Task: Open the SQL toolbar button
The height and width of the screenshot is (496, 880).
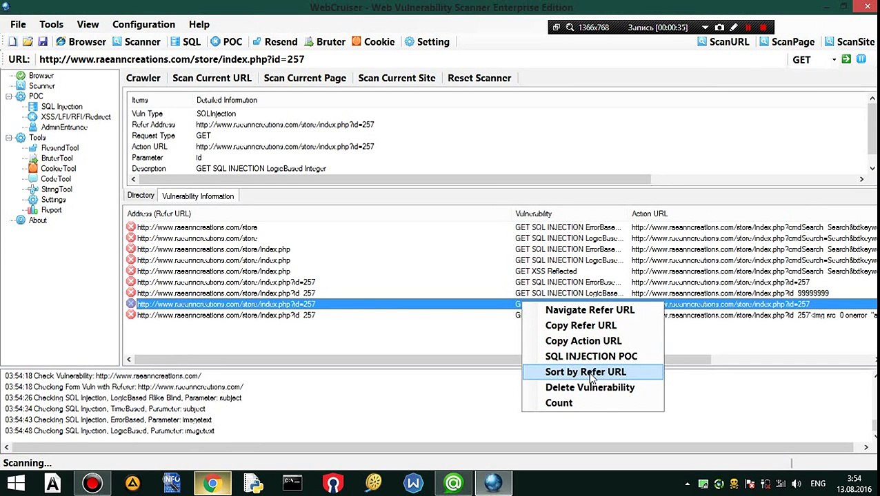Action: click(x=186, y=42)
